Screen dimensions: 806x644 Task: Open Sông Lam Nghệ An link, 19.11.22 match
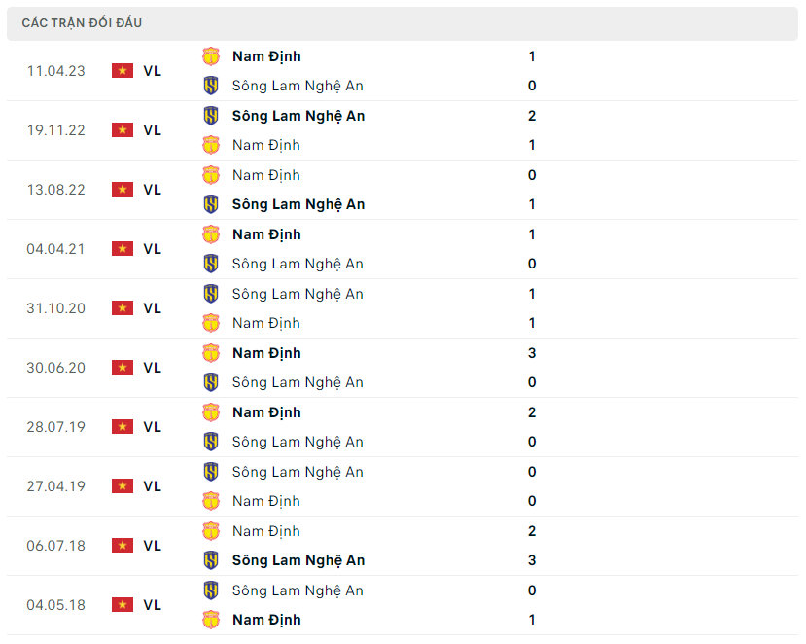coord(298,116)
